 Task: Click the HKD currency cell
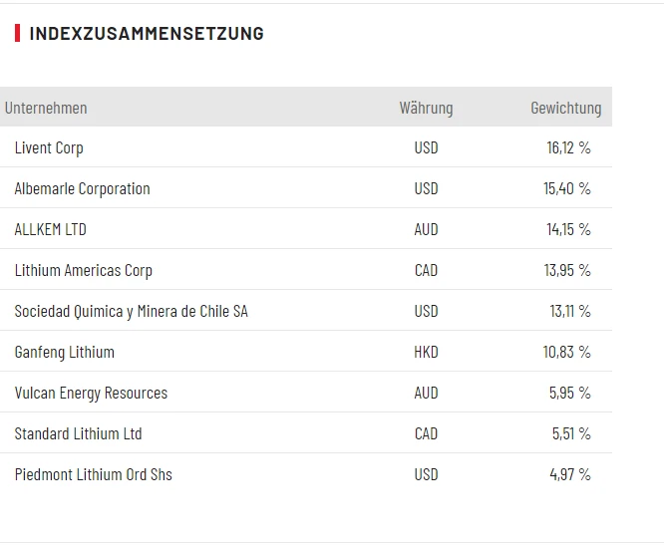tap(426, 352)
